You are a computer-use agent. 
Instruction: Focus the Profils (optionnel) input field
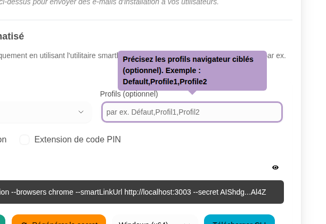point(192,112)
